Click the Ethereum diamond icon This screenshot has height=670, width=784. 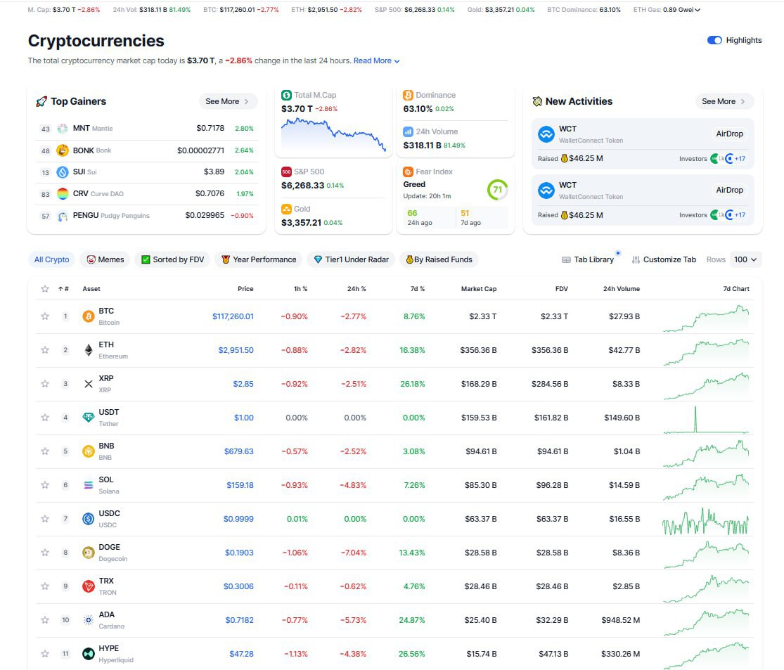pos(89,350)
